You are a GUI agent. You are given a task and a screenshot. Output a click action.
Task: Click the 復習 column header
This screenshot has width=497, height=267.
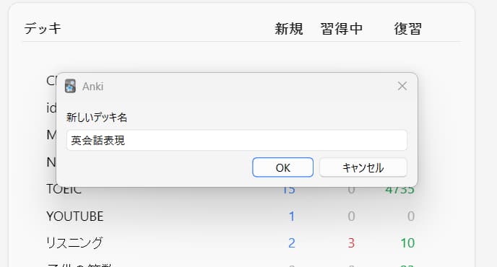(x=408, y=29)
